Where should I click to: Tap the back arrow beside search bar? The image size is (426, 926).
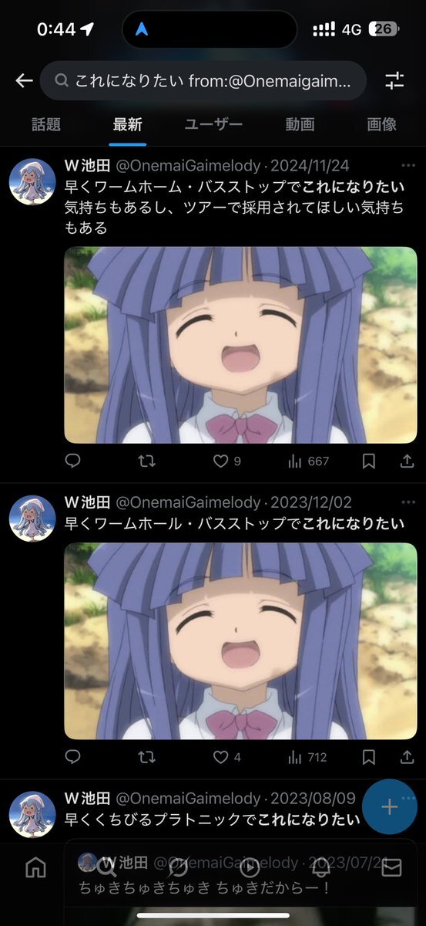[24, 80]
